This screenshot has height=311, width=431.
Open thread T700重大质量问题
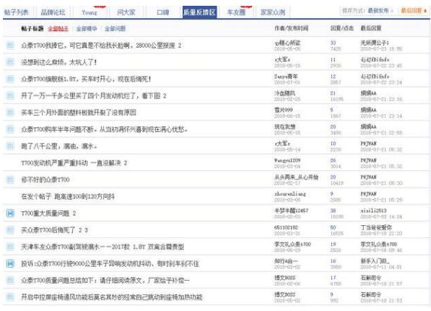[45, 213]
